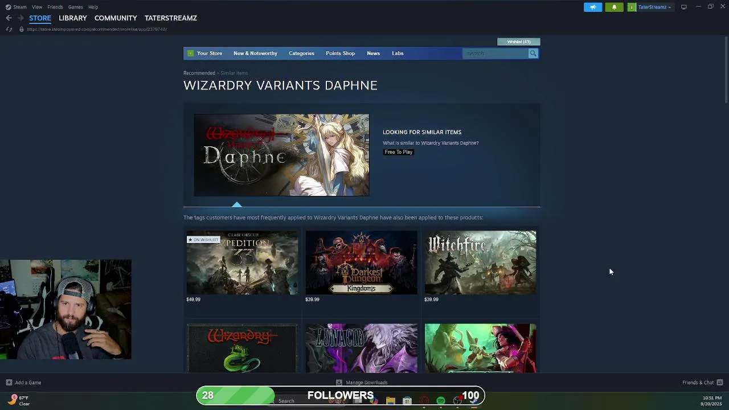Switch to the STORE tab
Viewport: 729px width, 410px height.
40,18
